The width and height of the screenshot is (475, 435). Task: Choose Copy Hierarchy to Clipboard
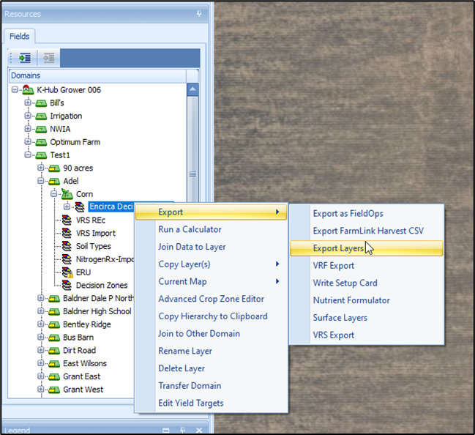[211, 316]
